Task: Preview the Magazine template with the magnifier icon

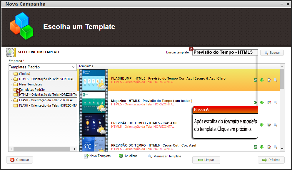Action: [x=276, y=102]
